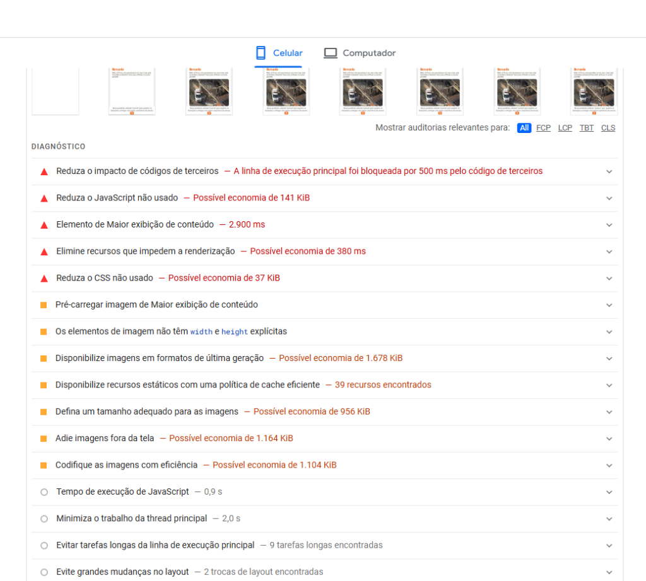Viewport: 646px width, 581px height.
Task: Click orange square beside 'Codifique as imagens'
Action: (x=44, y=466)
